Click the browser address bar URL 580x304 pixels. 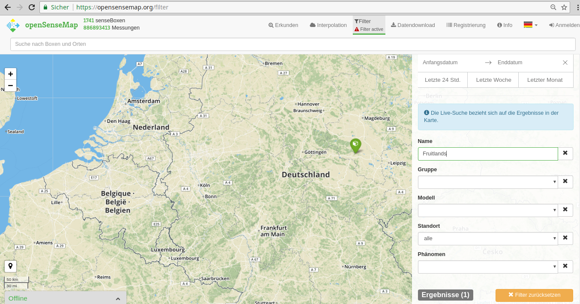click(122, 7)
